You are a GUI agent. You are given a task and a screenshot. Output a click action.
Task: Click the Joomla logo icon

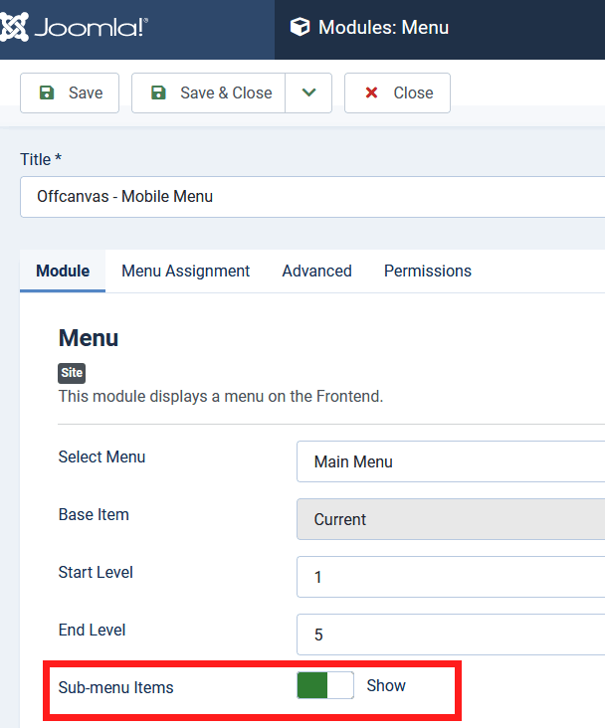click(x=14, y=27)
